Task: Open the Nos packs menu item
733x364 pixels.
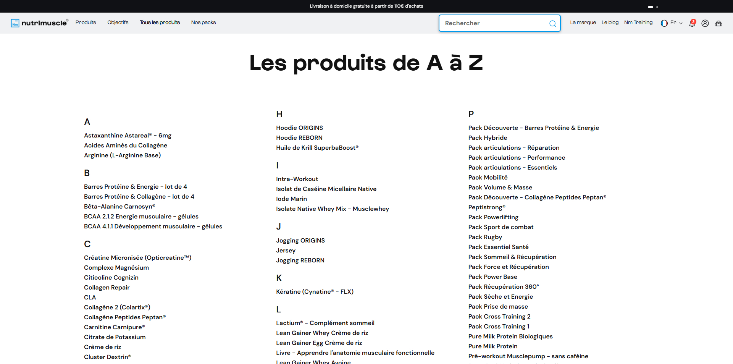Action: pyautogui.click(x=203, y=23)
